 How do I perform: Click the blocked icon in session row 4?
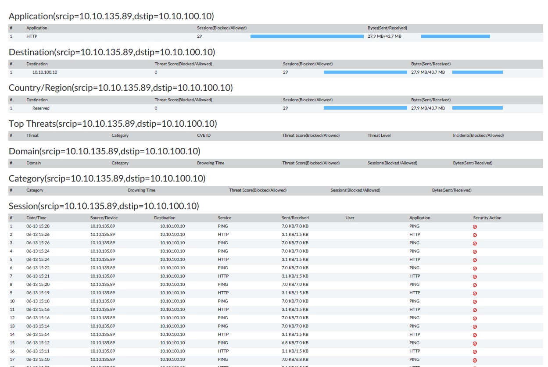click(x=475, y=252)
